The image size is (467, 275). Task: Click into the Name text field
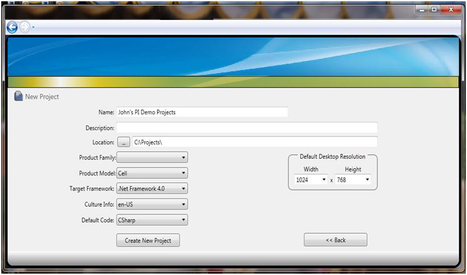202,112
